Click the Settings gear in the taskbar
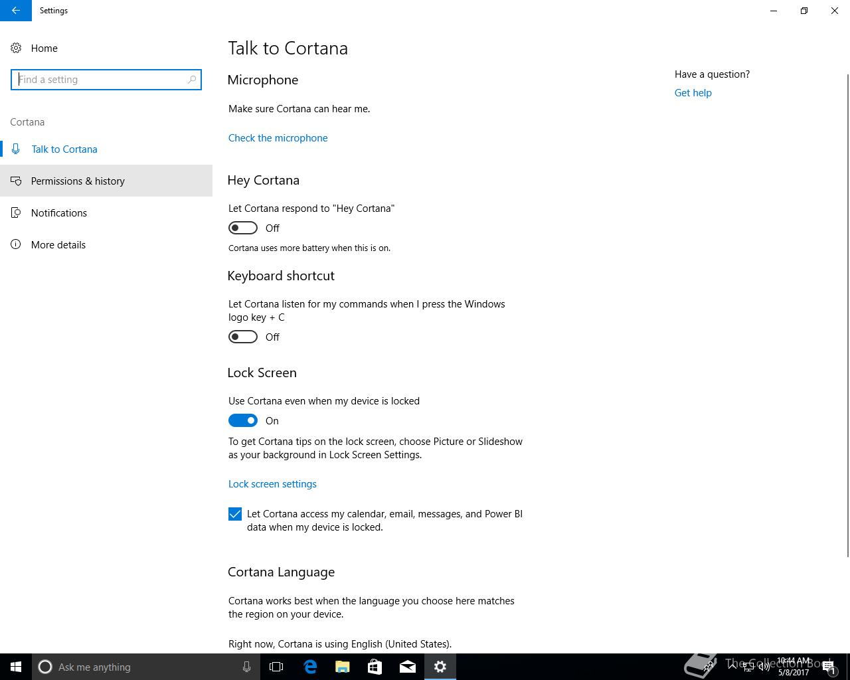This screenshot has height=680, width=850. click(x=440, y=667)
